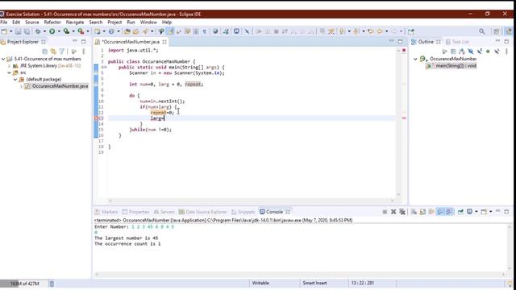Toggle Show Console When Standard Out Changes
This screenshot has height=290, width=516.
[440, 212]
